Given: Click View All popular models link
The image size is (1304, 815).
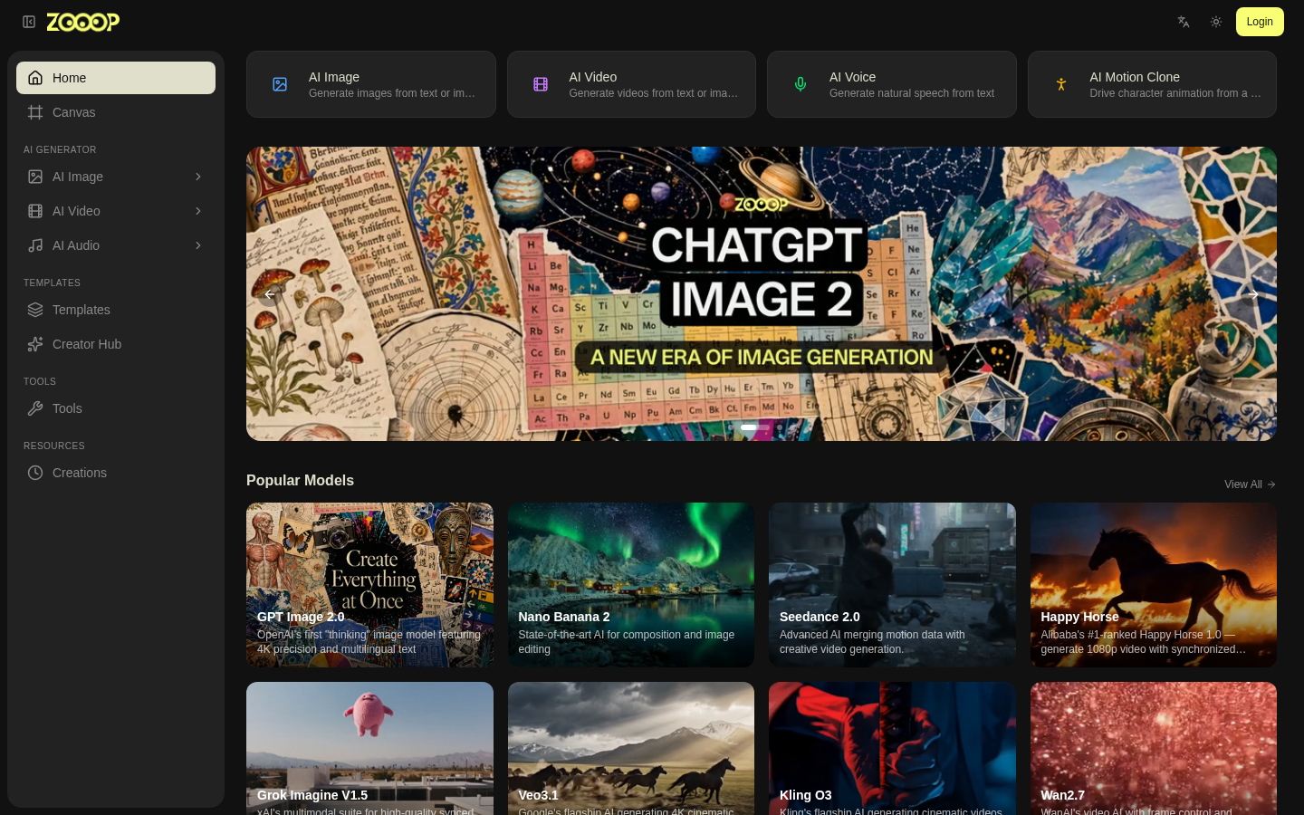Looking at the screenshot, I should pyautogui.click(x=1251, y=484).
